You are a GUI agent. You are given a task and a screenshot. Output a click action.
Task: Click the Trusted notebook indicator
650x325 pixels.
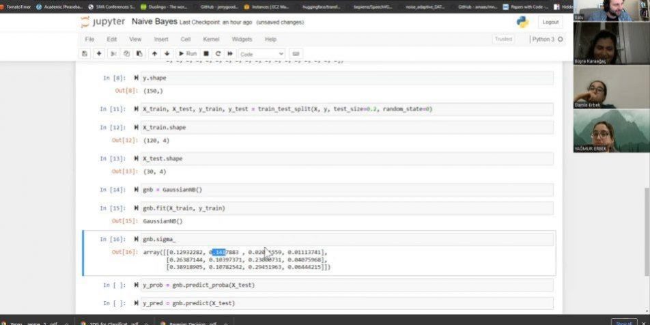pyautogui.click(x=503, y=39)
